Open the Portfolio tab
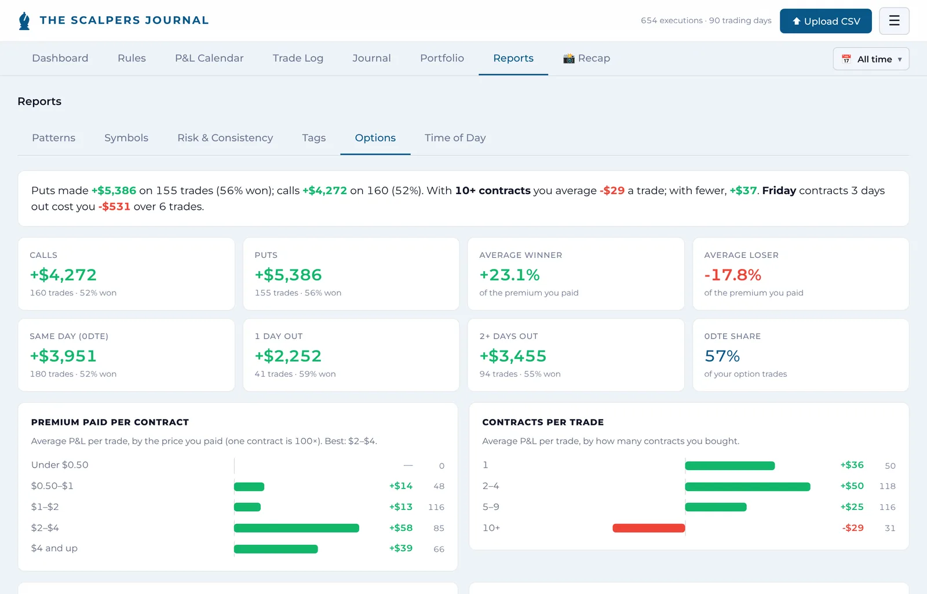This screenshot has height=594, width=927. click(442, 59)
